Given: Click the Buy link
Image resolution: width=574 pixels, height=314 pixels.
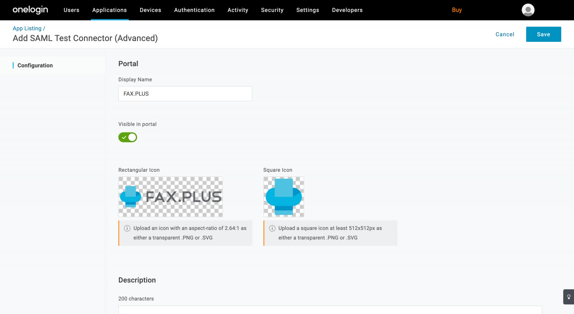Looking at the screenshot, I should pos(457,10).
